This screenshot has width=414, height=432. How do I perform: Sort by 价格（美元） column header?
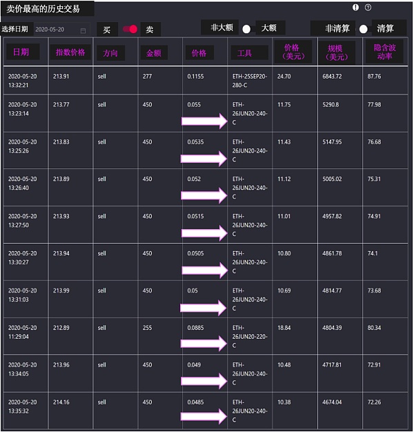(293, 52)
